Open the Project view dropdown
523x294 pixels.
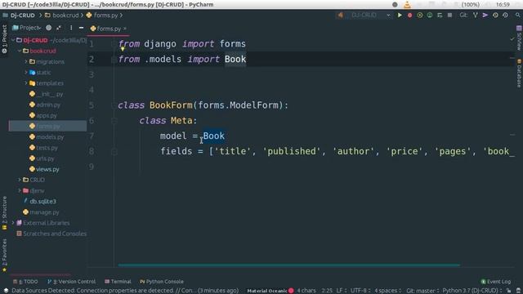27,28
